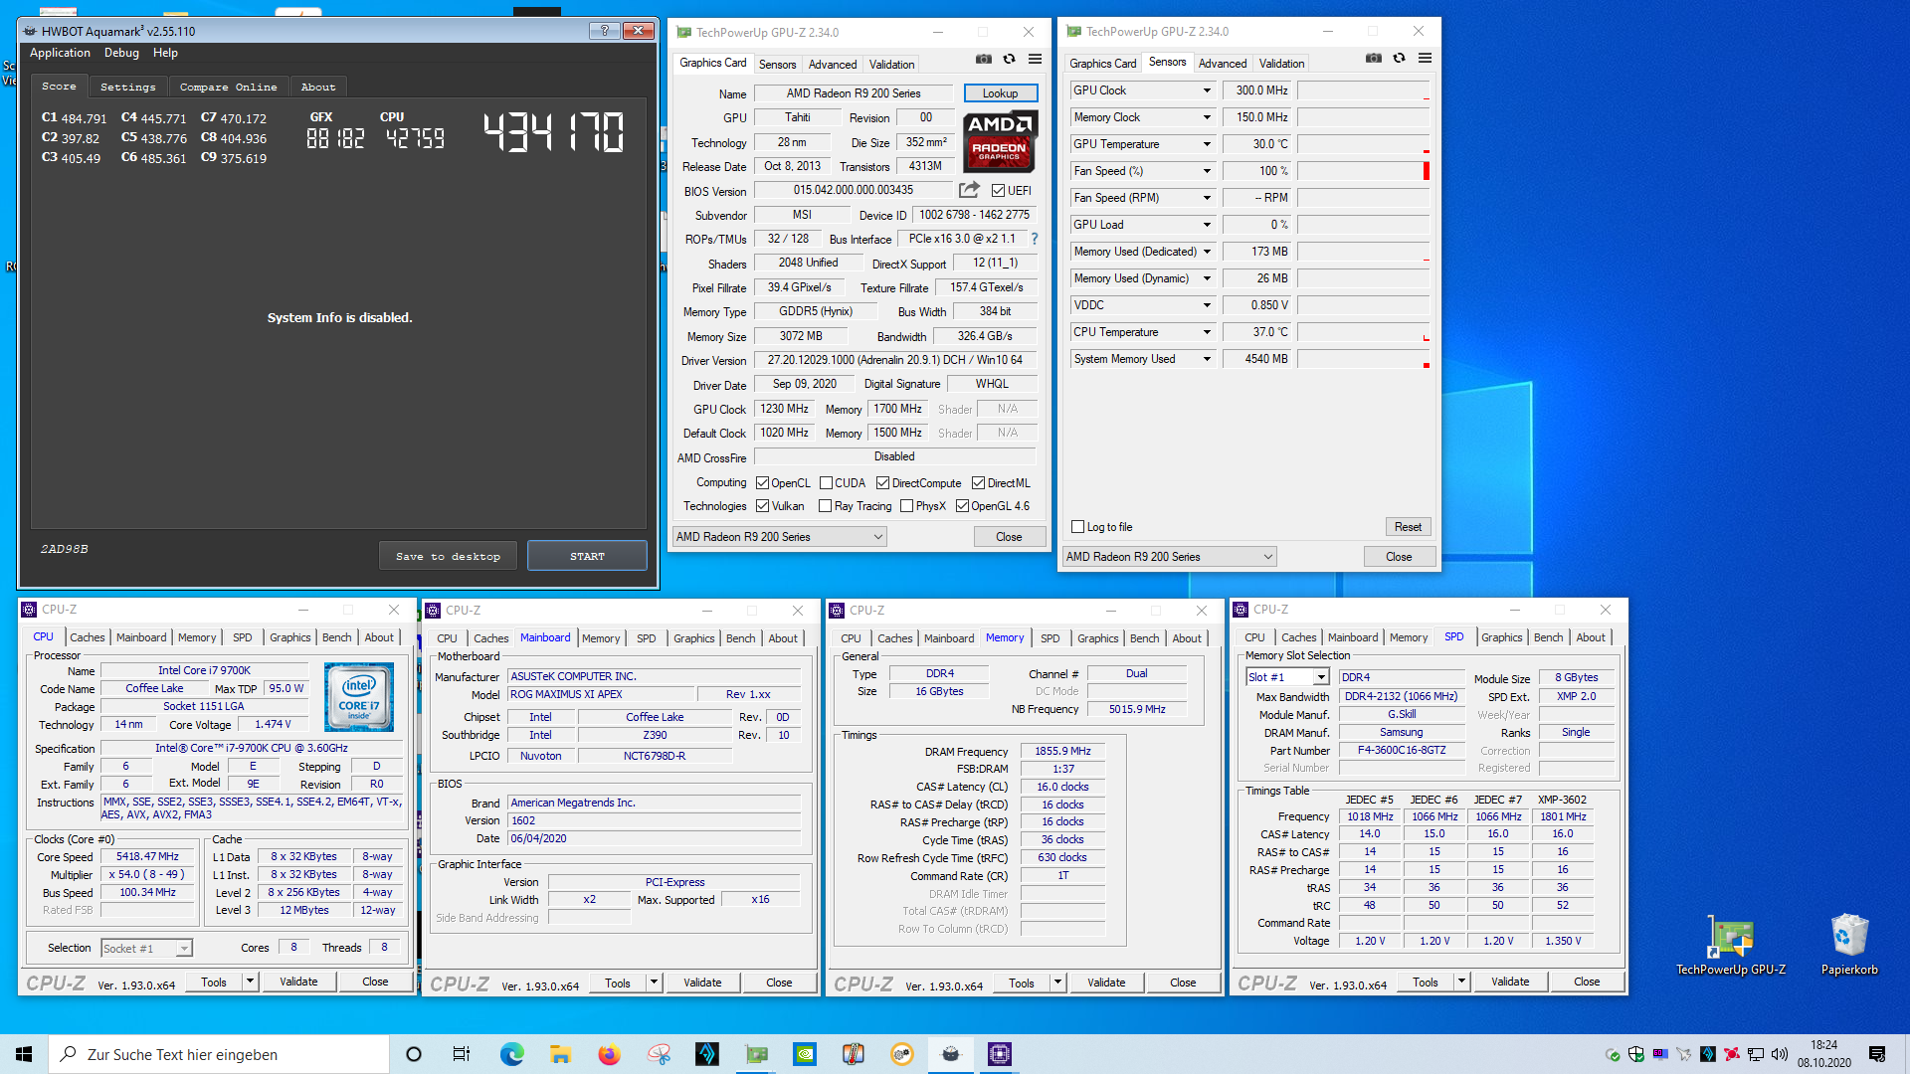
Task: Click the BIOS export share icon
Action: point(969,190)
